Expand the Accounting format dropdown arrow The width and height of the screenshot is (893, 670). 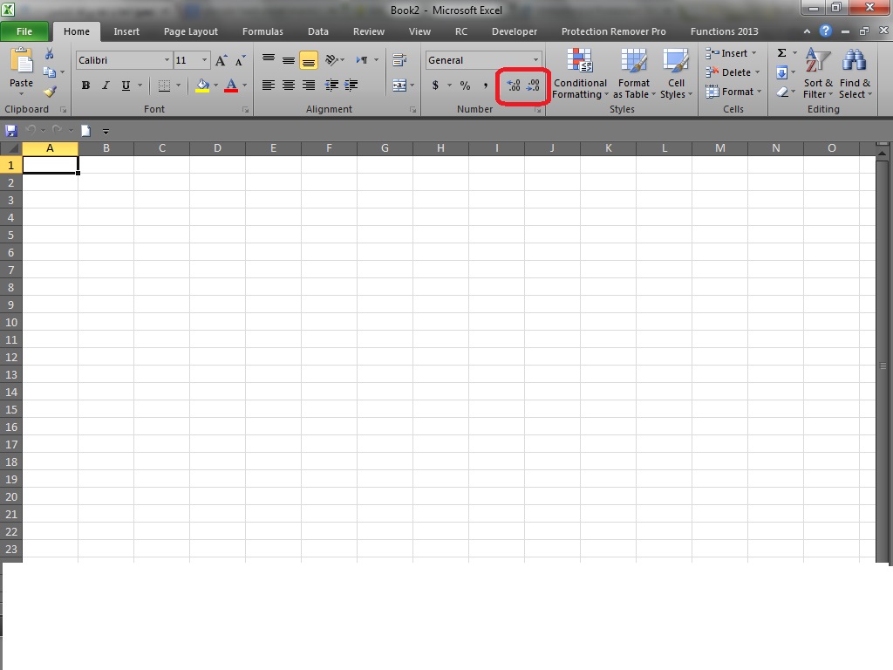pos(449,85)
